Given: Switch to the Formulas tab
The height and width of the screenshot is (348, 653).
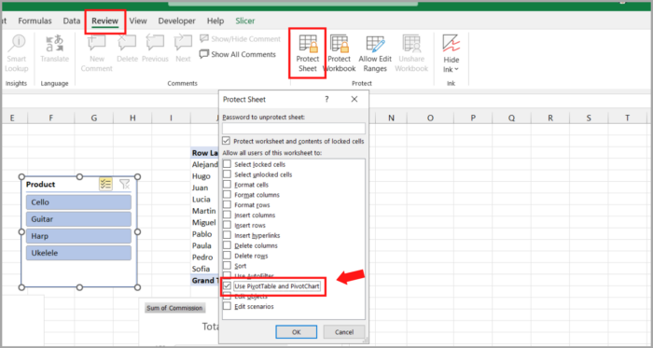Looking at the screenshot, I should click(35, 21).
